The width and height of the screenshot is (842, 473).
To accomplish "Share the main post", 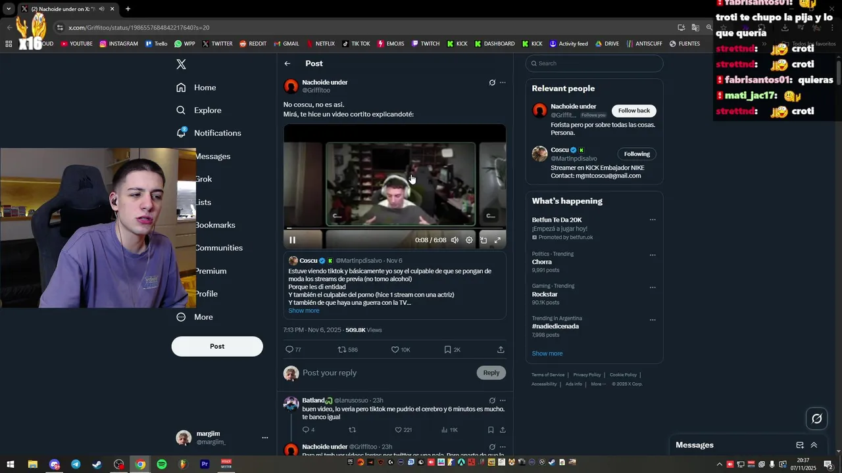I will 501,349.
